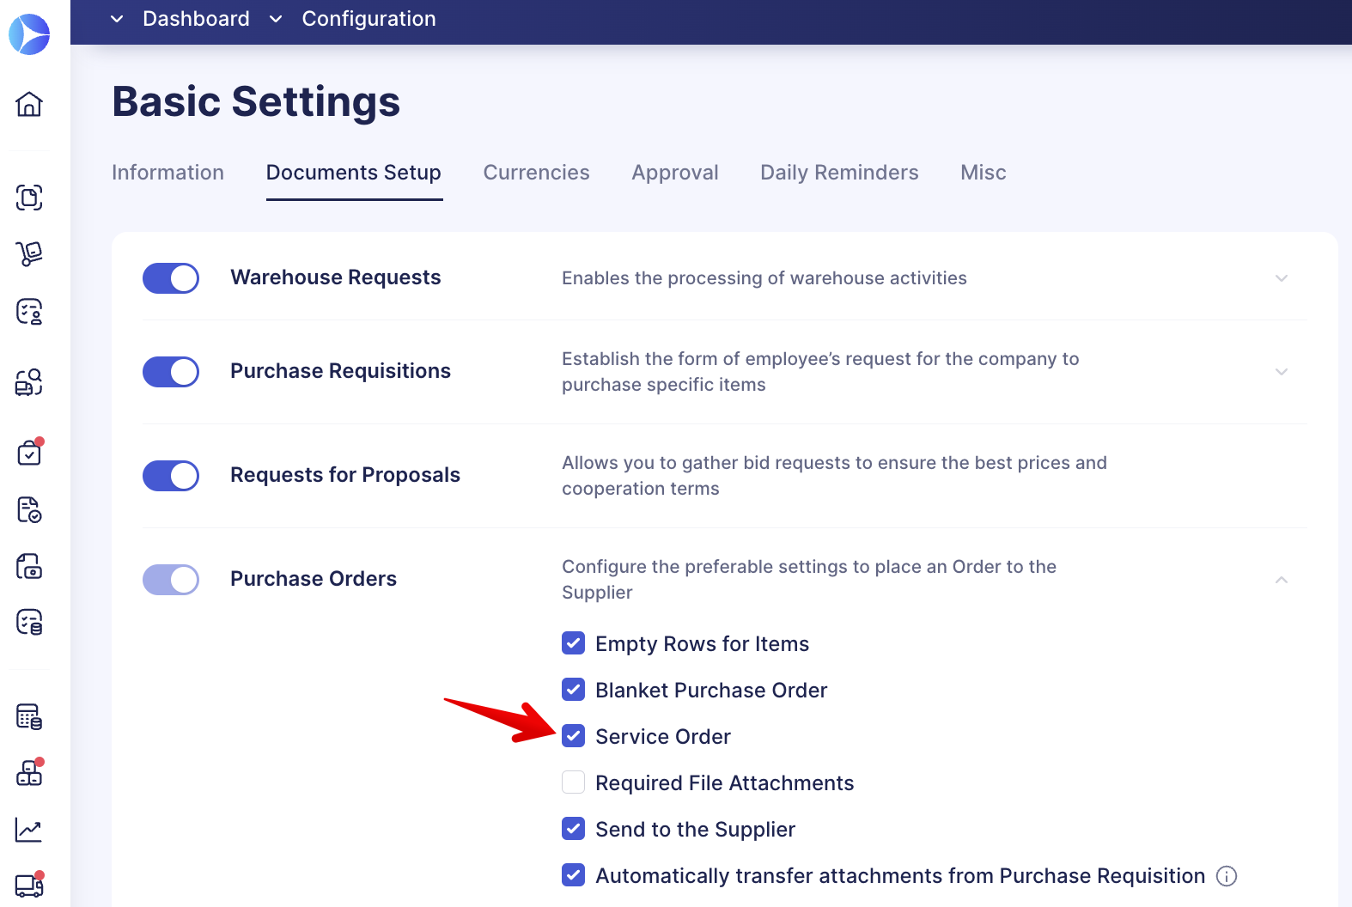Viewport: 1352px width, 907px height.
Task: Open the calculator with coins sidebar icon
Action: pyautogui.click(x=29, y=716)
